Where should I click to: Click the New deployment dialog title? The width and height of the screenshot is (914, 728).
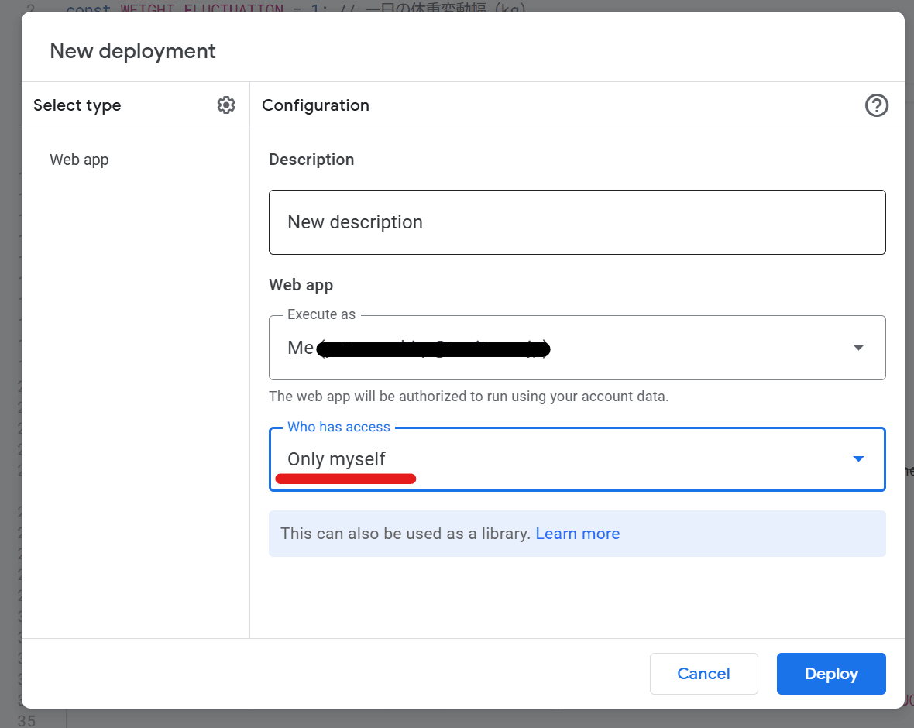click(x=132, y=51)
